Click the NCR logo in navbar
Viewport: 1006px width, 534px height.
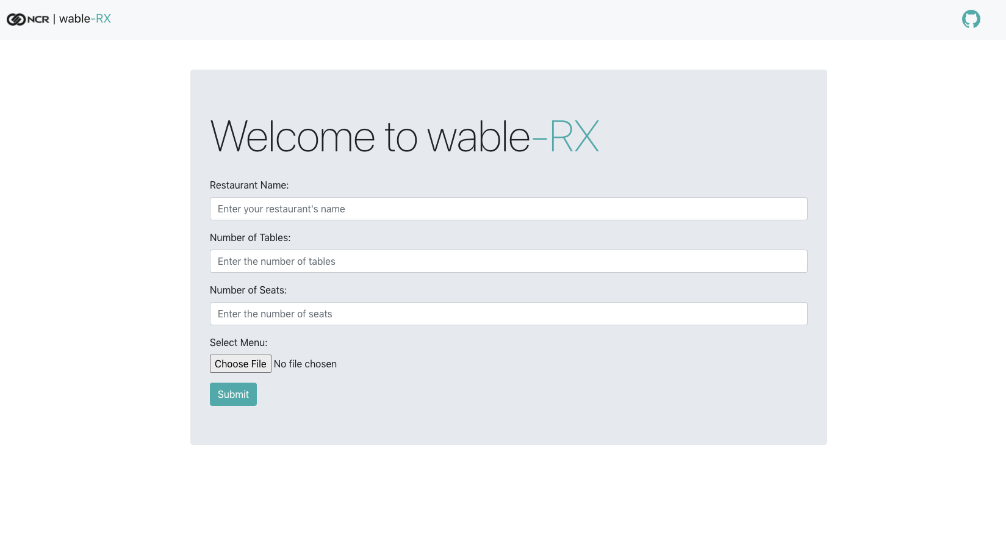(x=28, y=20)
